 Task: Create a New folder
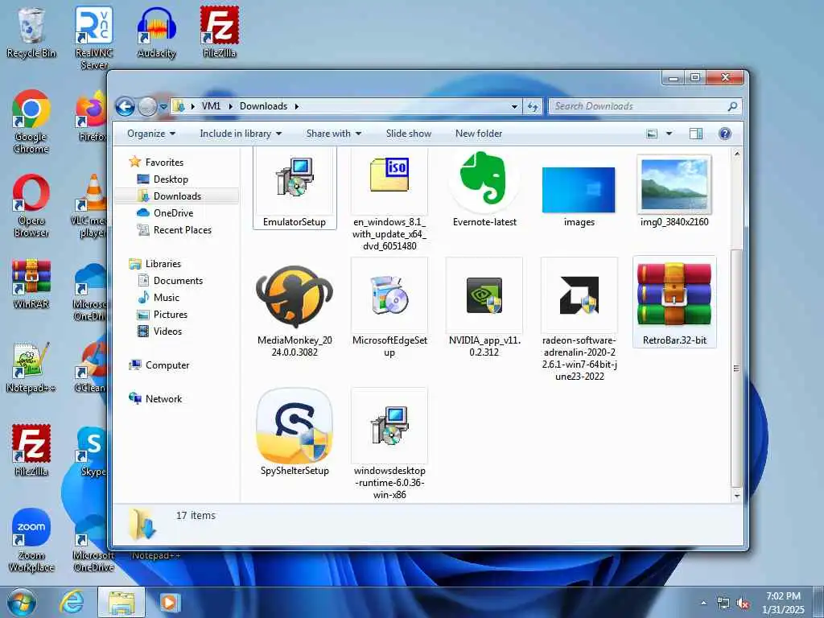click(478, 134)
